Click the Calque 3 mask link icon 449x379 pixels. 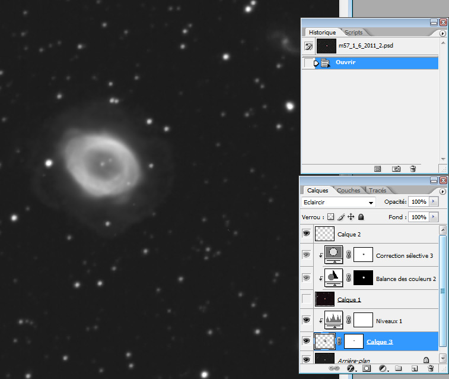339,341
